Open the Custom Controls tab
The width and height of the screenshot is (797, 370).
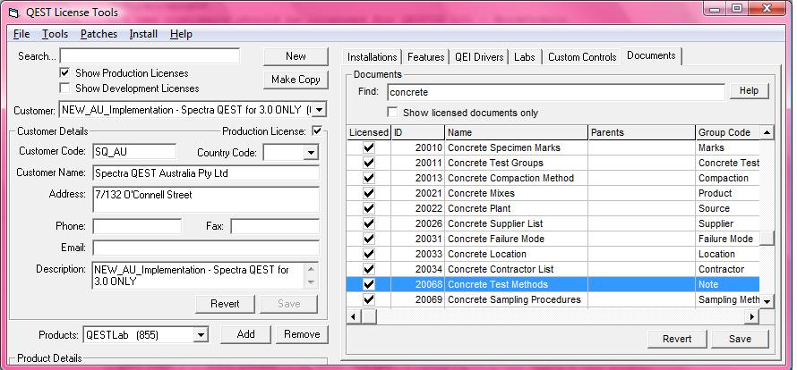click(582, 57)
